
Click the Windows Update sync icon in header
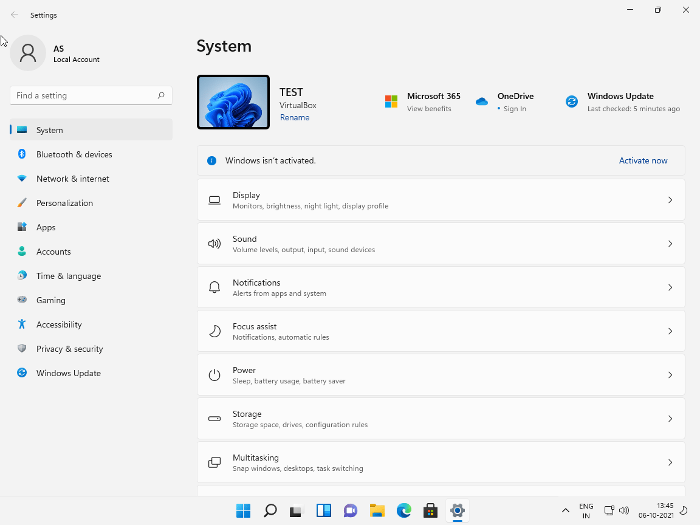tap(571, 101)
